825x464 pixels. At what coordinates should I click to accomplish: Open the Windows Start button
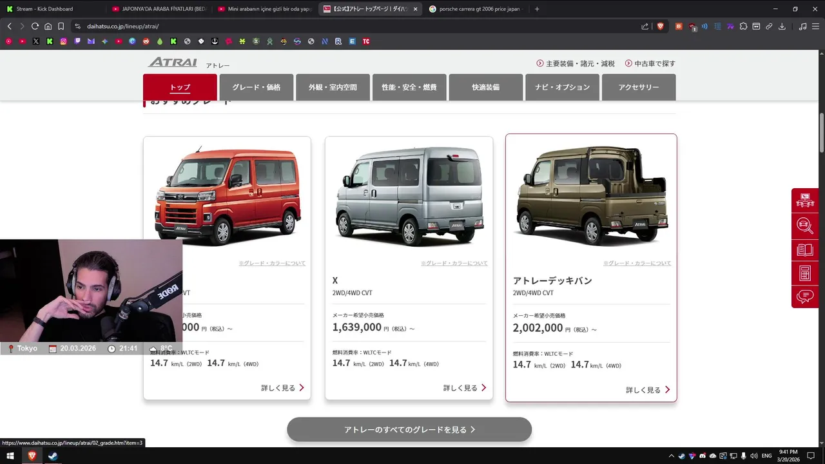point(10,456)
